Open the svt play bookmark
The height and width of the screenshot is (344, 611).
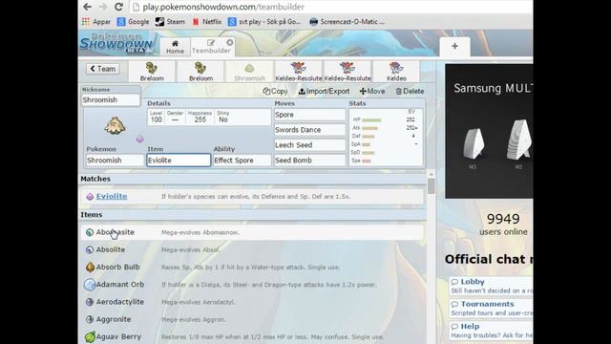[264, 22]
